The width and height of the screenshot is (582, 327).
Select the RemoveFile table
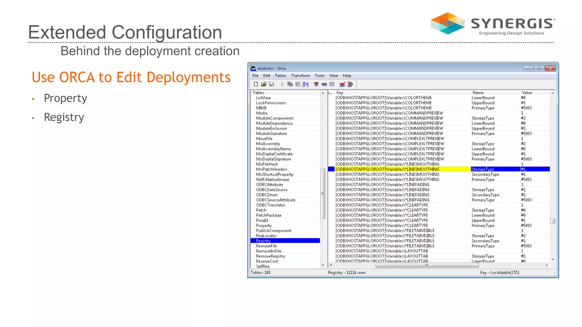tap(266, 246)
